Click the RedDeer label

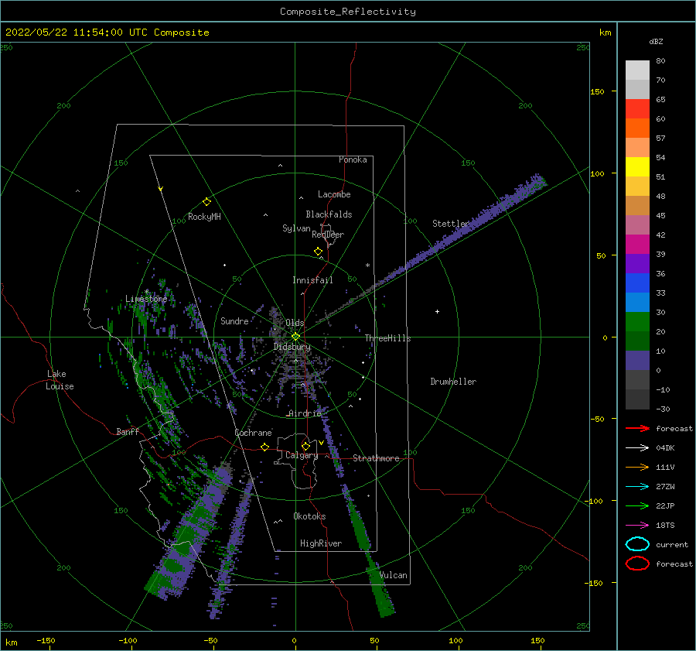[328, 235]
